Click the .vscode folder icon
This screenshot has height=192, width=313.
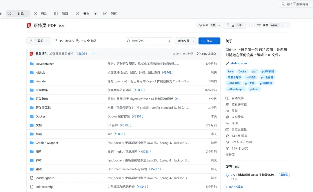coord(32,81)
